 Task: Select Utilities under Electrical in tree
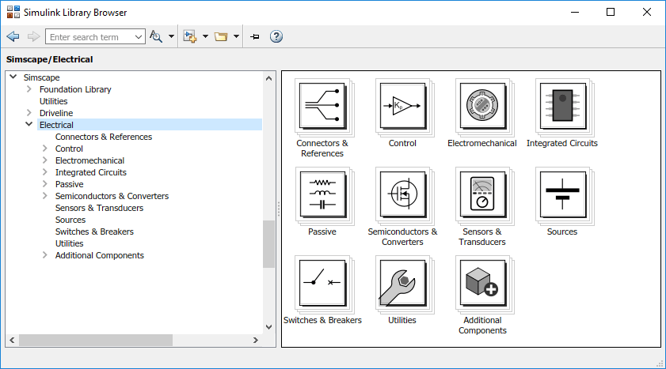pos(69,243)
